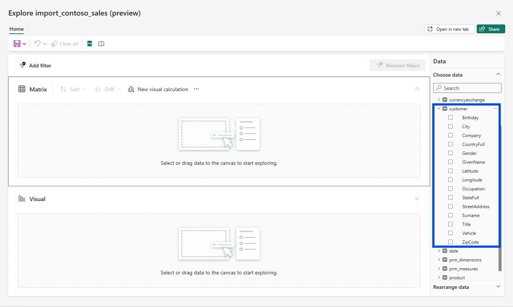
Task: Check the Surname field checkbox
Action: tap(450, 215)
